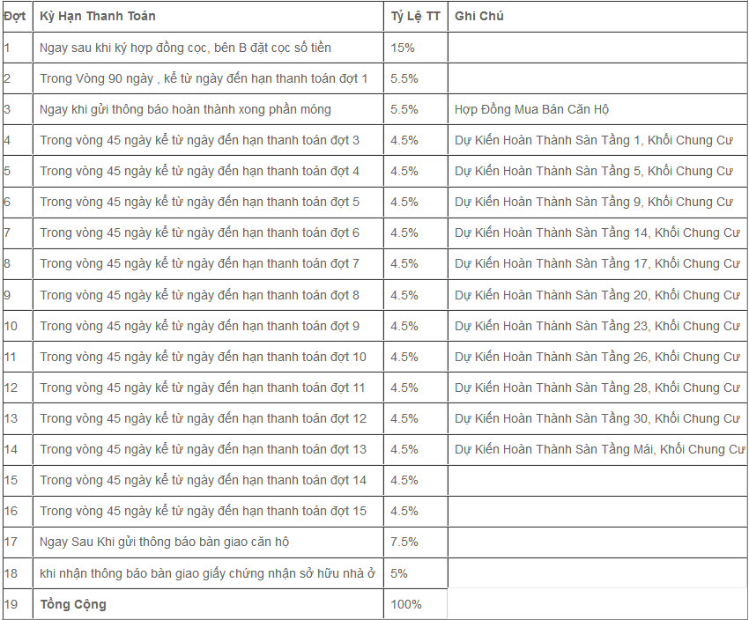749x620 pixels.
Task: Click row number 10 cell
Action: (x=11, y=326)
